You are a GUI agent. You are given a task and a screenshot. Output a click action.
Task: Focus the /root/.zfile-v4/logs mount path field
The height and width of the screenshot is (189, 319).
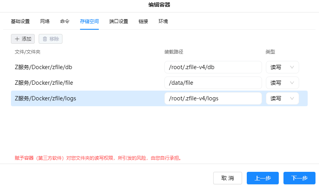213,98
